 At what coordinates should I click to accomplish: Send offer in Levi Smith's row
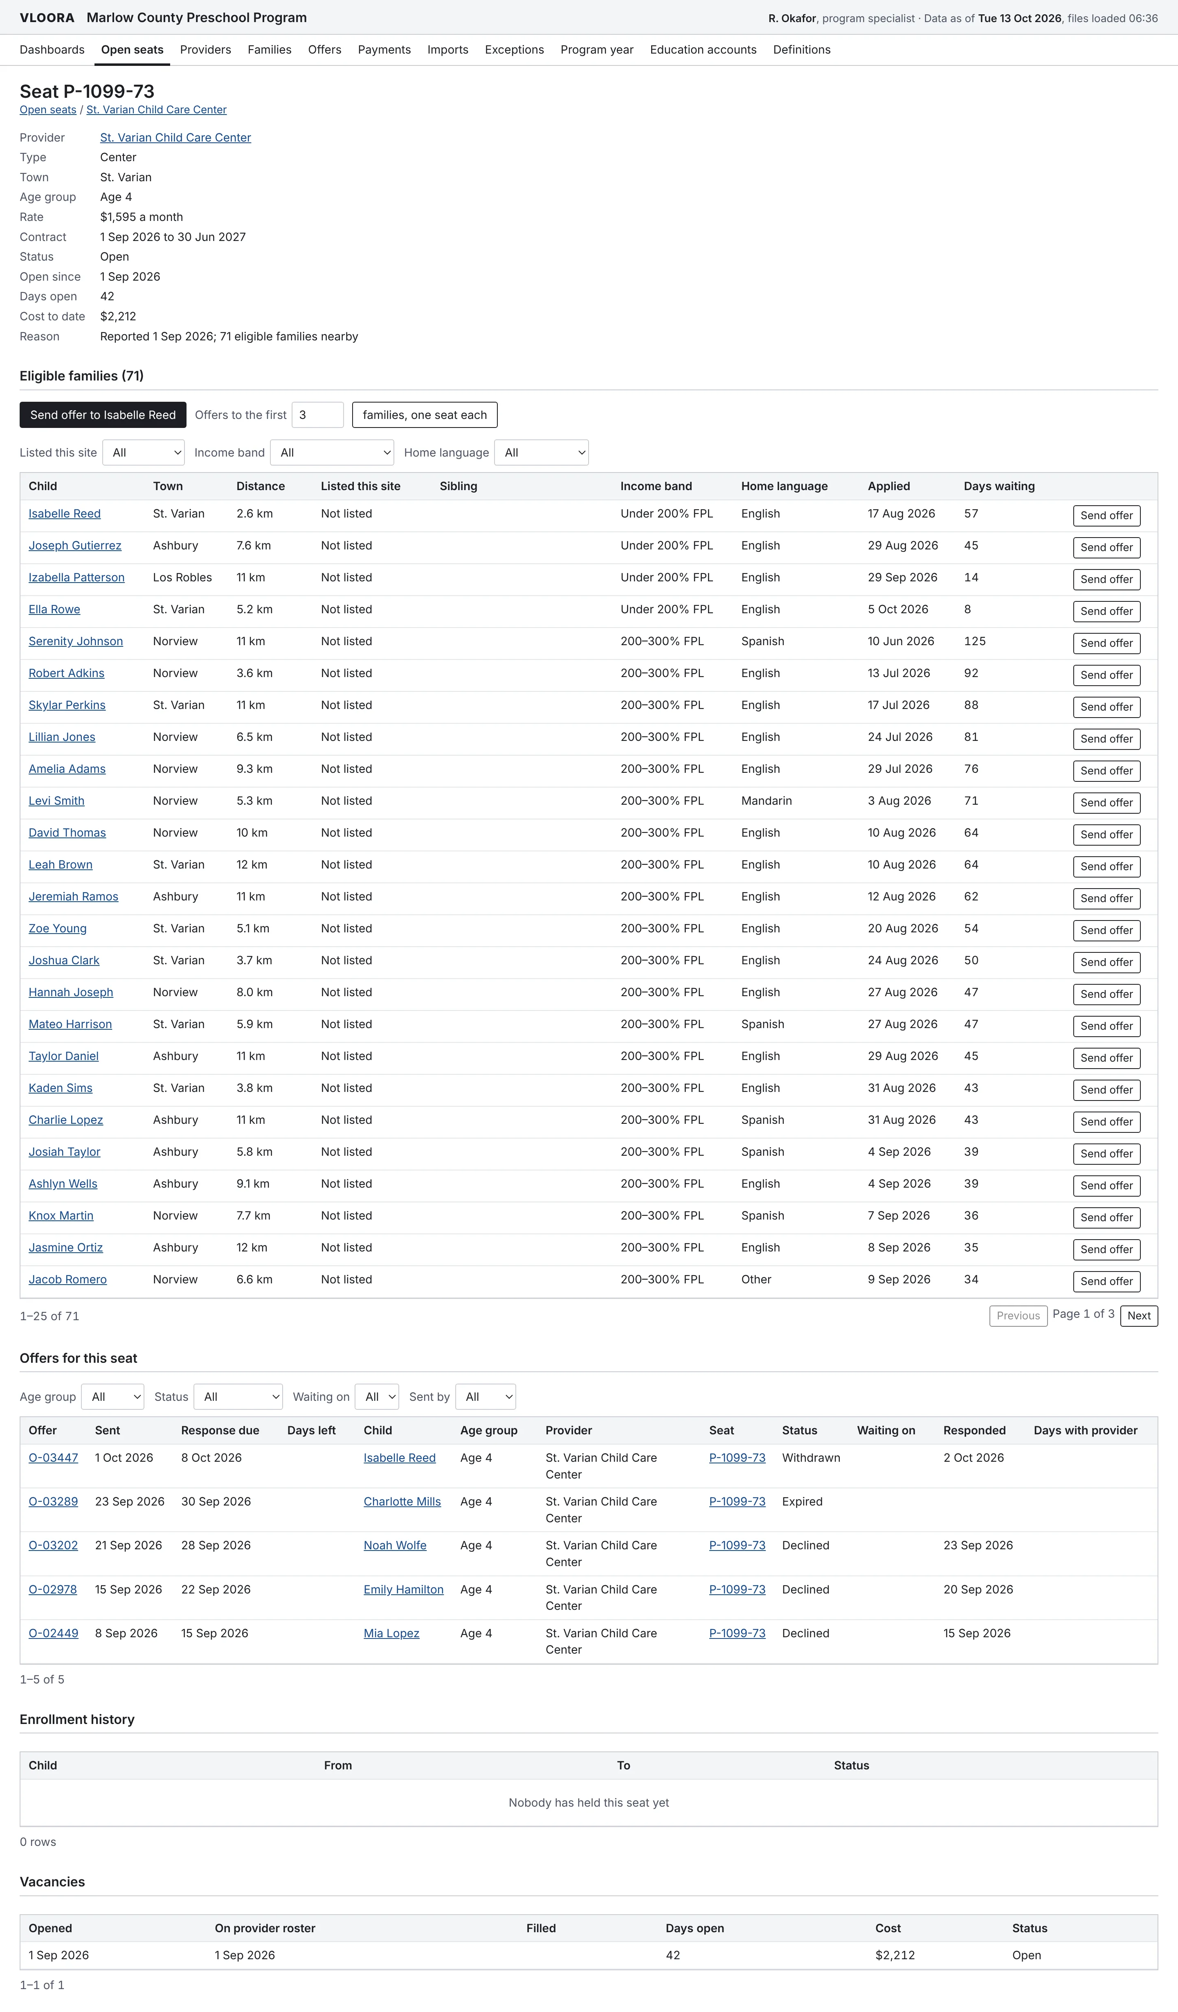[1106, 803]
